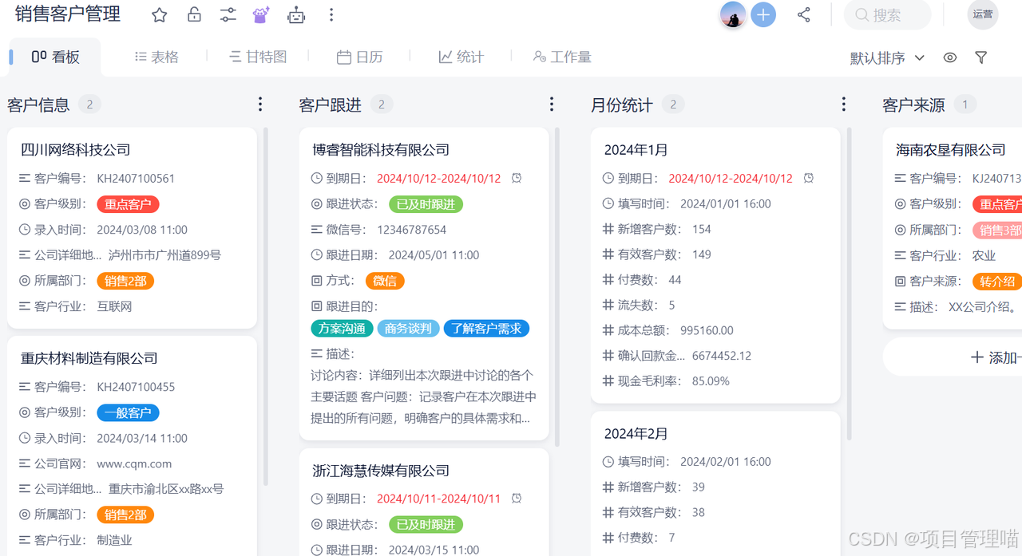The height and width of the screenshot is (556, 1022).
Task: Click the 月份统计 column vertical scrollbar
Action: (x=848, y=283)
